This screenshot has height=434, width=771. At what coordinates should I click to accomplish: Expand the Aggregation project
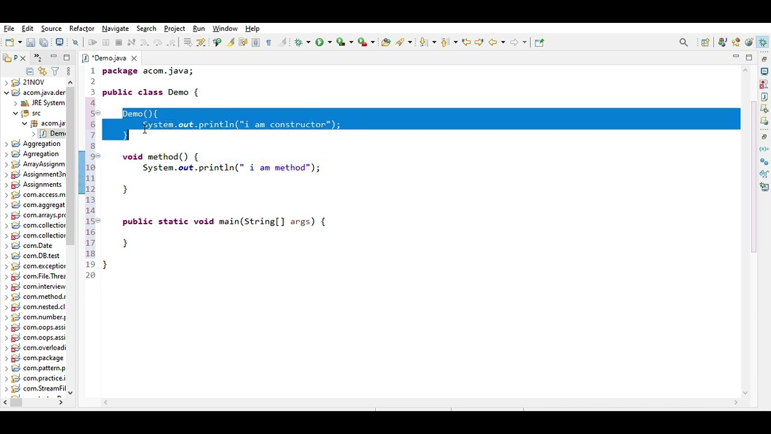pos(7,144)
